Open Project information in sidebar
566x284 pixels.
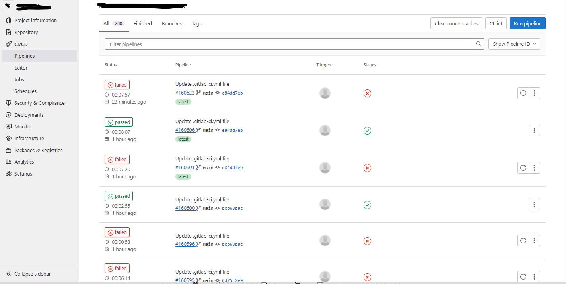(35, 20)
